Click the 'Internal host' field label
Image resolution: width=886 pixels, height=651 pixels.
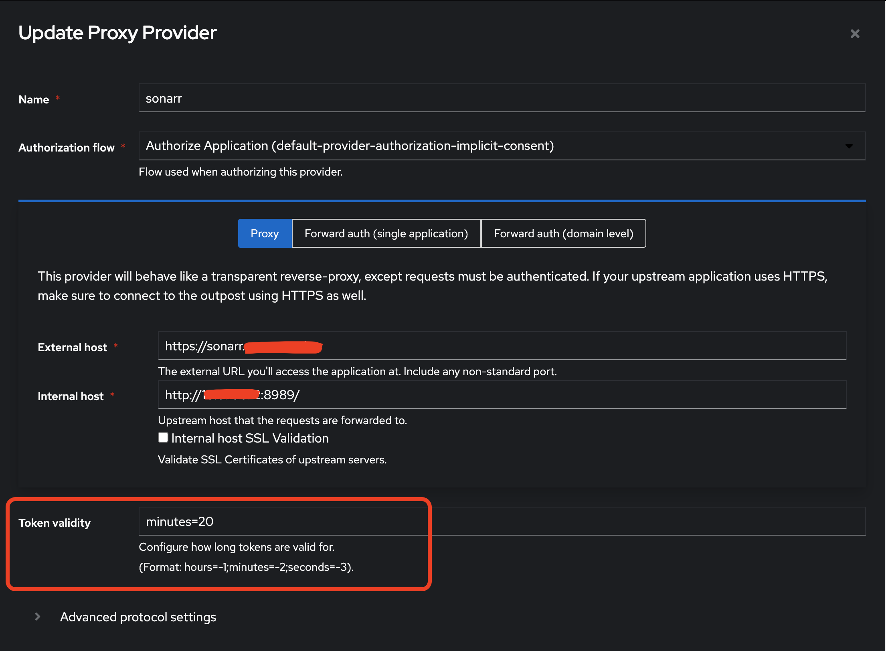[x=71, y=396]
